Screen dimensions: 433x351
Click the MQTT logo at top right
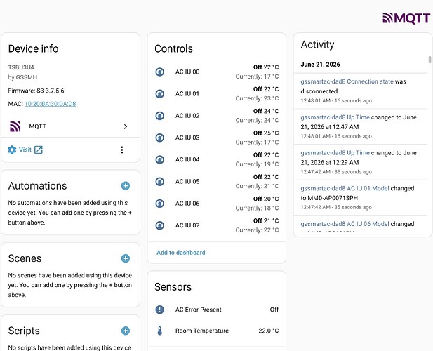tap(406, 18)
